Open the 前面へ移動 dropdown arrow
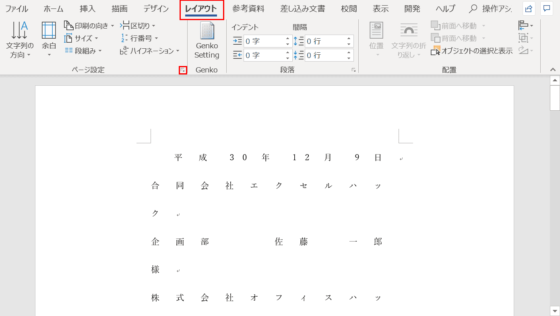The image size is (560, 316). tap(484, 26)
